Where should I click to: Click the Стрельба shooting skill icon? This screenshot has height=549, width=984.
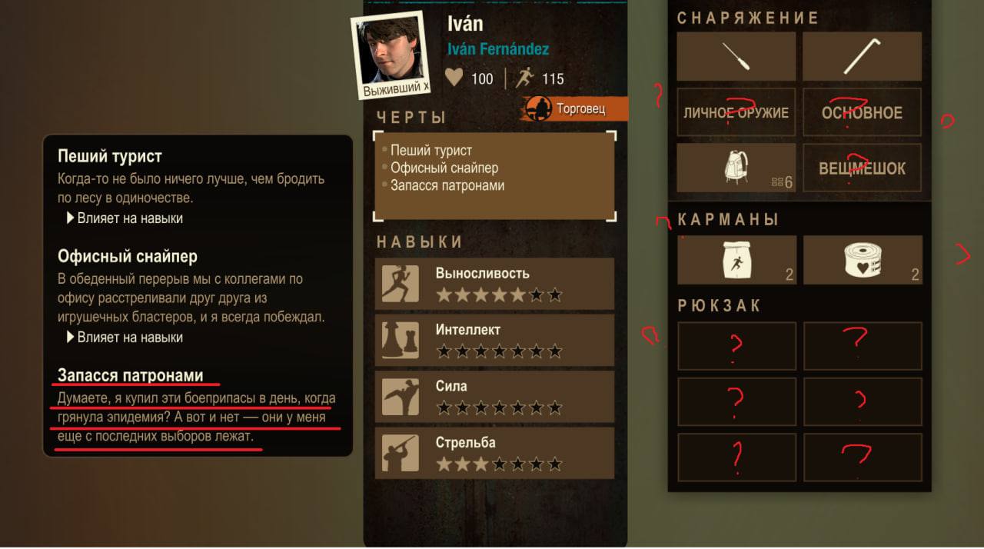pyautogui.click(x=401, y=454)
